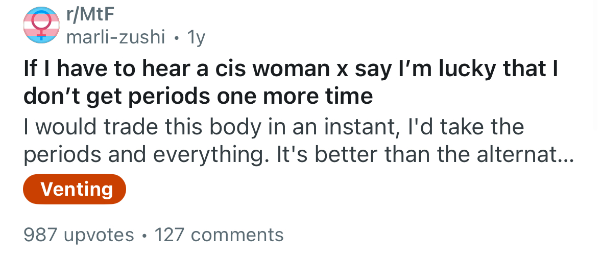Open the 127 comments section
Viewport: 602px width, 255px height.
click(219, 235)
